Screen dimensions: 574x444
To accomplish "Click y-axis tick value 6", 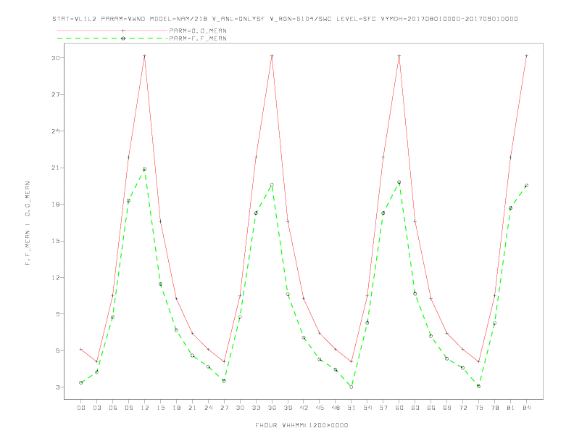I will click(58, 350).
